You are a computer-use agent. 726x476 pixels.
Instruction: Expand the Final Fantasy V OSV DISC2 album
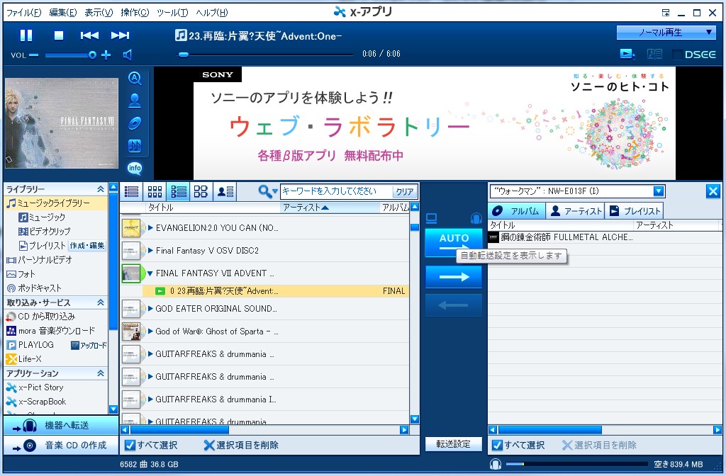pyautogui.click(x=150, y=250)
